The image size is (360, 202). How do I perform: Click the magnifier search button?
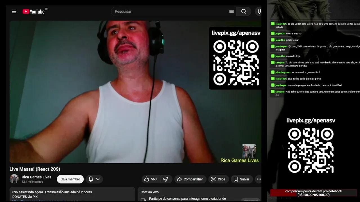pyautogui.click(x=244, y=12)
